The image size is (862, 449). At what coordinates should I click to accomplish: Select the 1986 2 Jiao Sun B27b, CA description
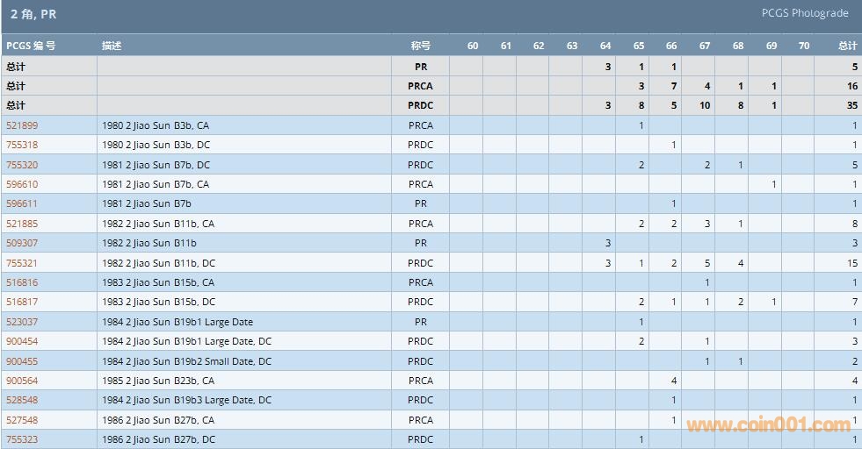tap(158, 420)
